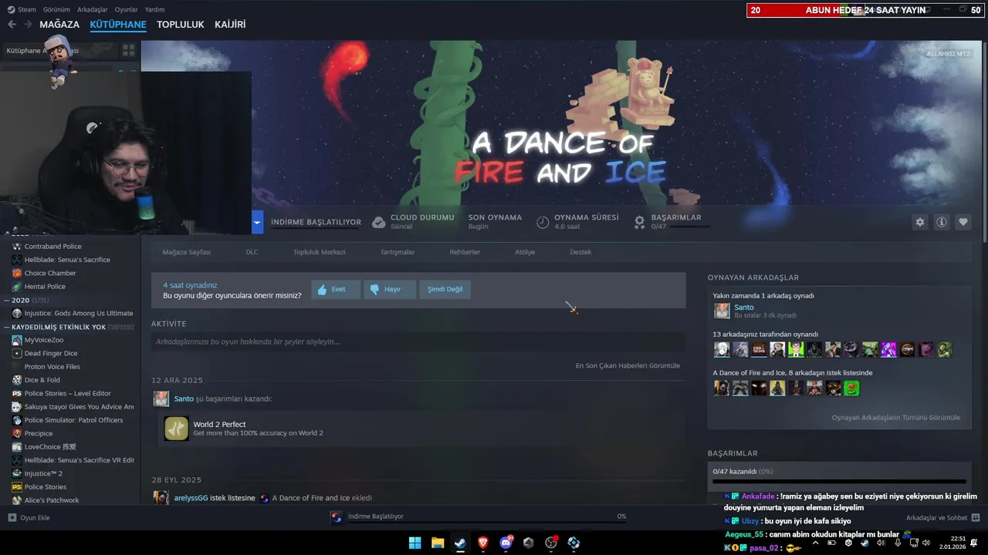Open the DLC tab
This screenshot has height=555, width=988.
point(252,252)
